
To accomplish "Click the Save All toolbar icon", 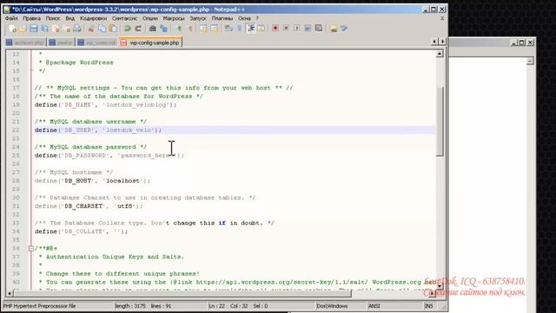I will (x=44, y=29).
